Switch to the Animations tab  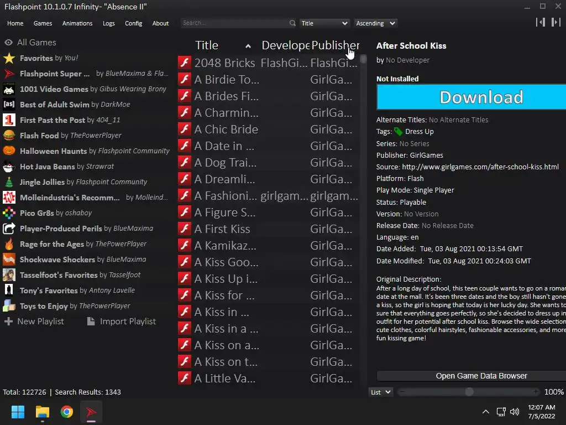[x=77, y=23]
